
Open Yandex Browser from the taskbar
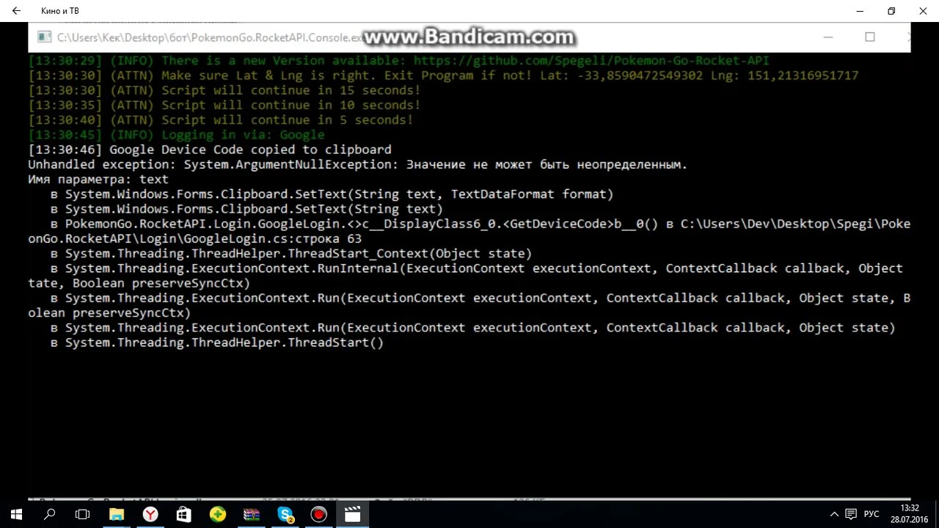tap(150, 514)
